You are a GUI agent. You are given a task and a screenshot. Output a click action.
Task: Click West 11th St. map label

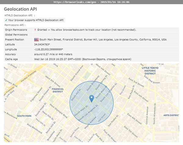click(48, 115)
